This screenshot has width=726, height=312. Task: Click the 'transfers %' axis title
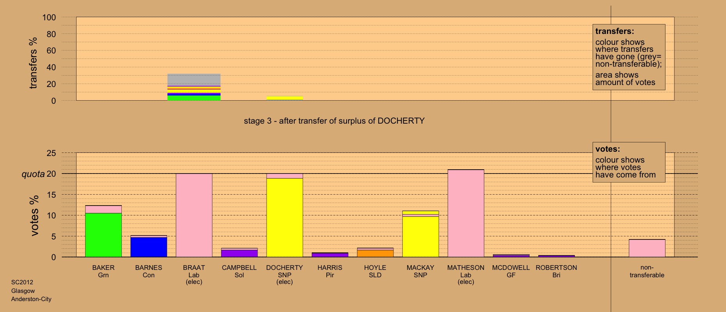(33, 63)
